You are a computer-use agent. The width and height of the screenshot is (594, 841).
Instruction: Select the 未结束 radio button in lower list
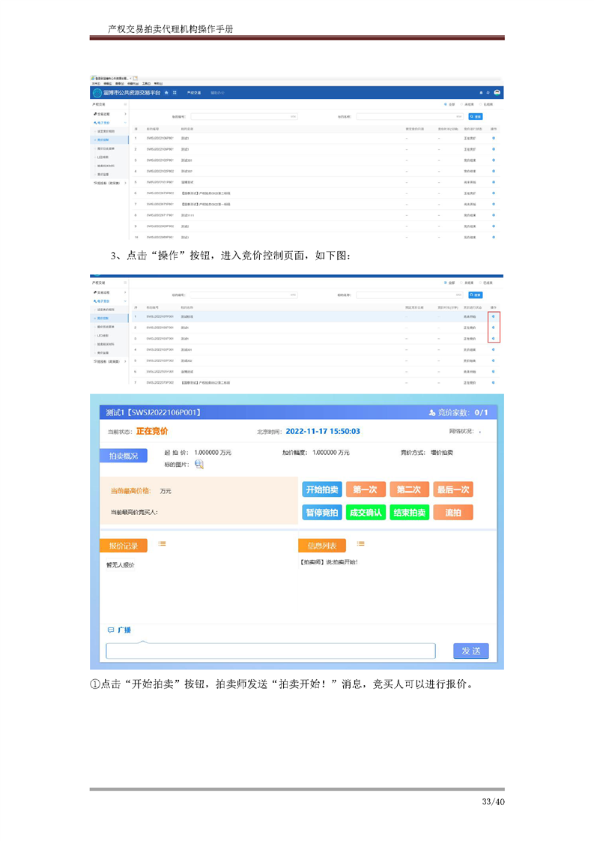pos(462,283)
